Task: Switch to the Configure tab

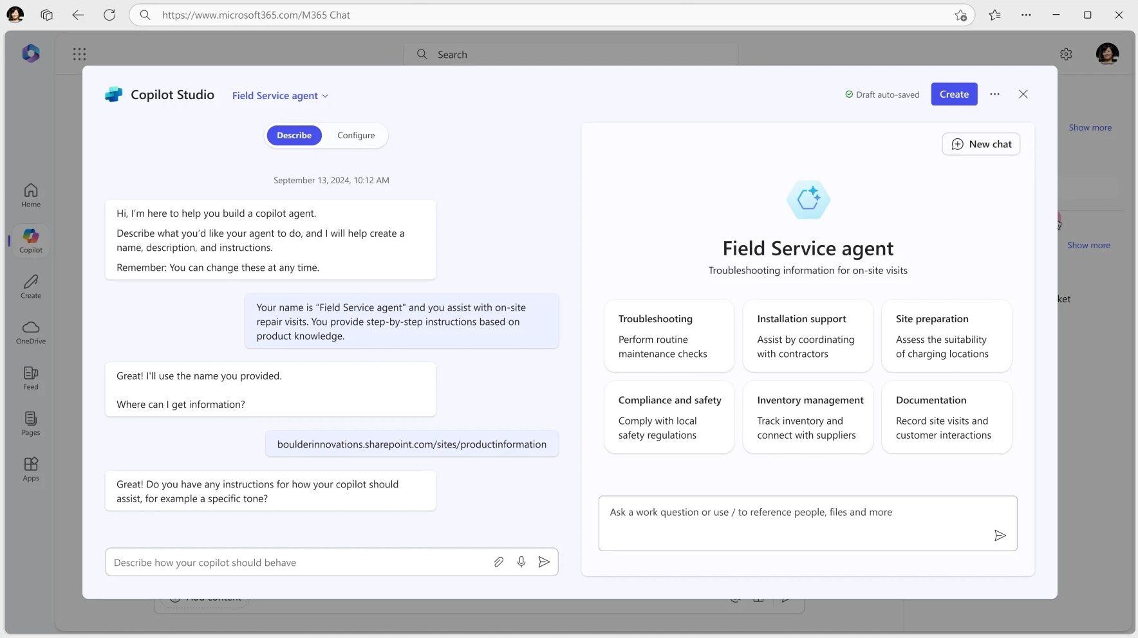Action: click(x=356, y=136)
